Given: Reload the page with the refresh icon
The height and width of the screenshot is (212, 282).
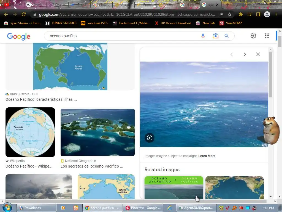Looking at the screenshot, I should pyautogui.click(x=24, y=14).
